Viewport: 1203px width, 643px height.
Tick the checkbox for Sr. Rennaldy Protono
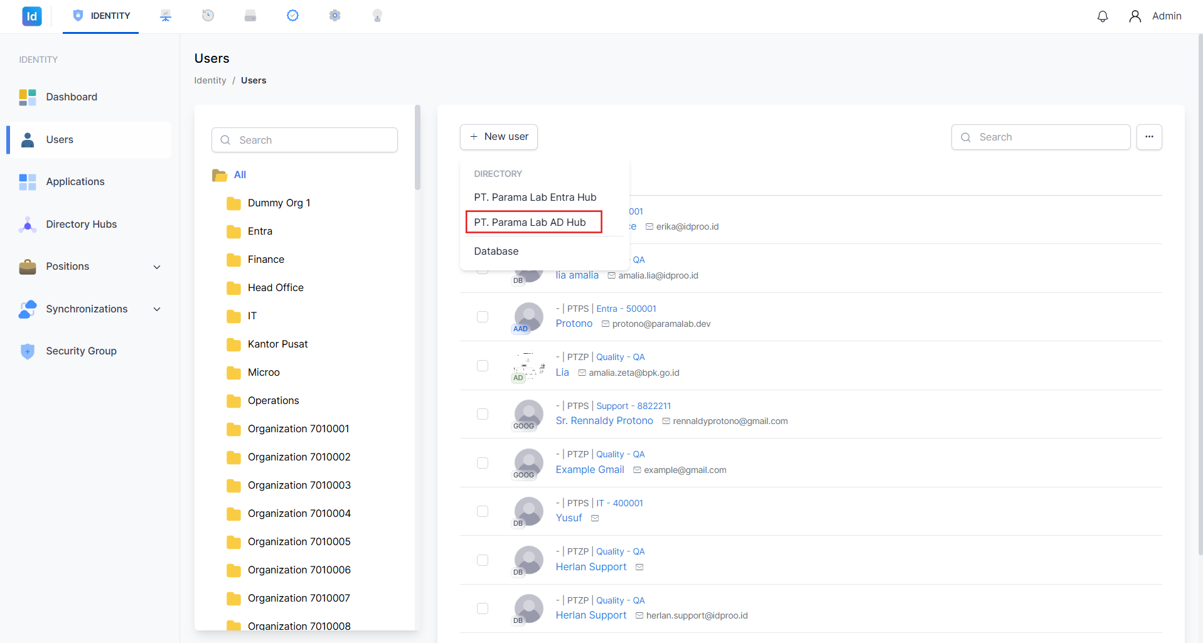(483, 414)
